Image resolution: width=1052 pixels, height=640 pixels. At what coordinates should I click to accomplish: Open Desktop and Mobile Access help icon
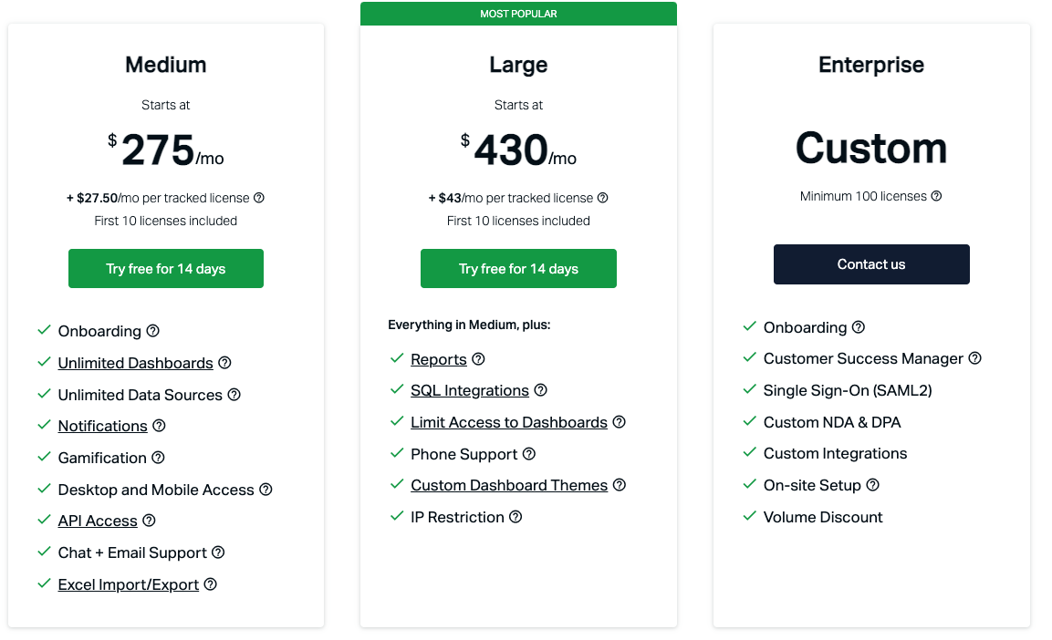[266, 489]
